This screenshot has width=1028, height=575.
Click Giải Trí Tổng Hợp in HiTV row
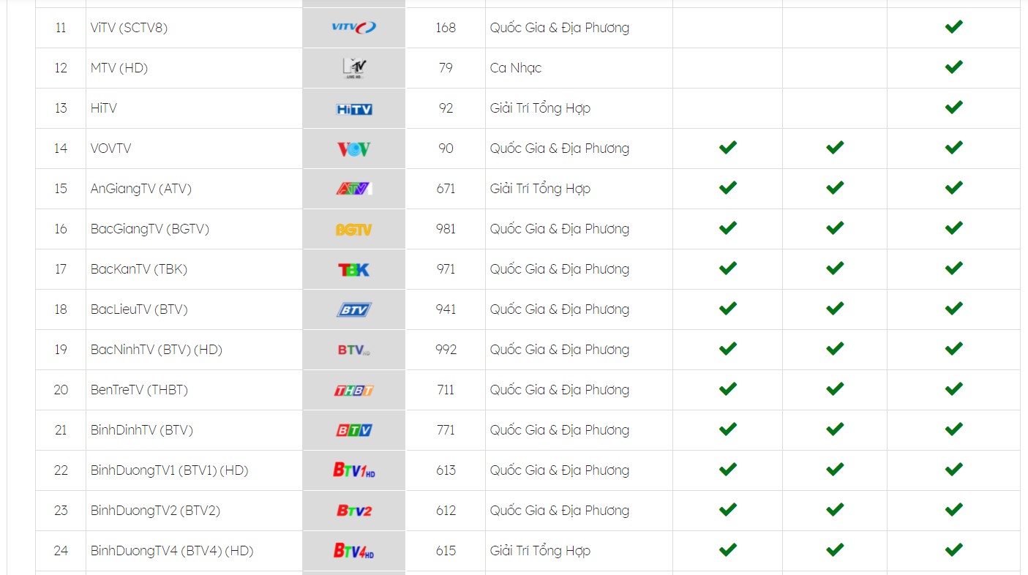(540, 108)
